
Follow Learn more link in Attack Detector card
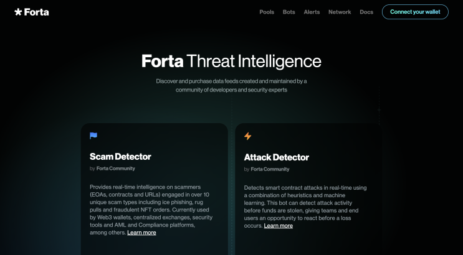click(x=278, y=226)
